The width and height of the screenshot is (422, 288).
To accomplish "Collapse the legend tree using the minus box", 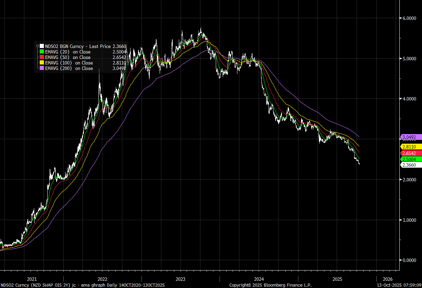I will [x=37, y=46].
